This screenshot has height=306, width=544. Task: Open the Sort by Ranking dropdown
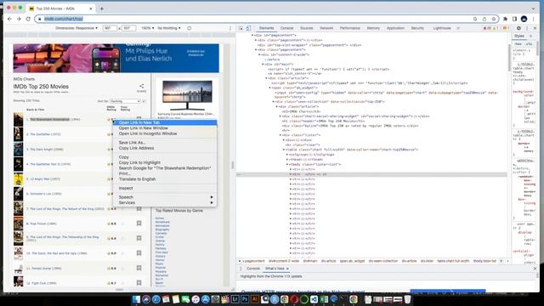[x=125, y=101]
